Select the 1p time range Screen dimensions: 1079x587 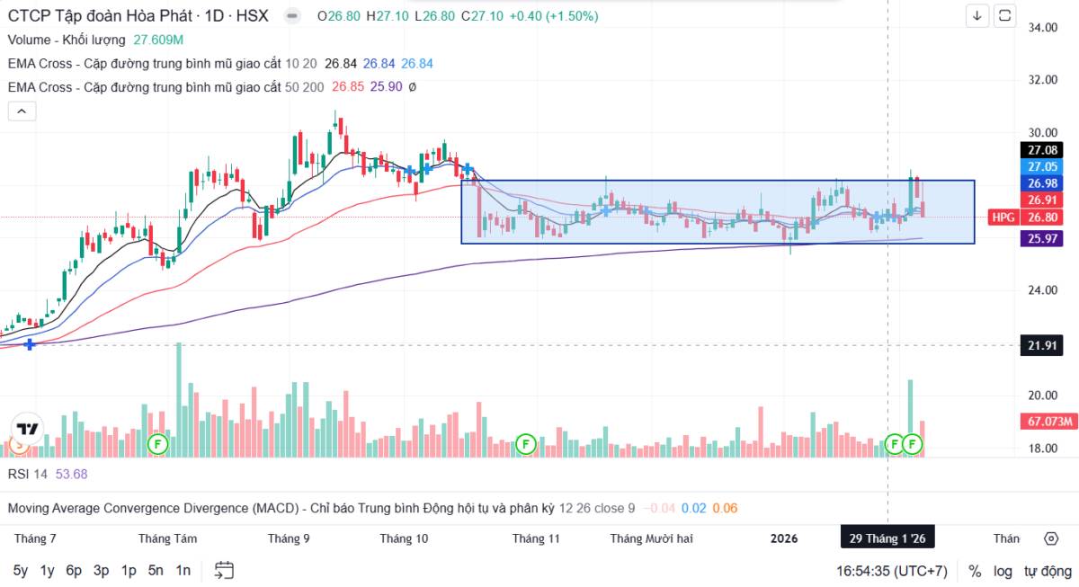(129, 570)
